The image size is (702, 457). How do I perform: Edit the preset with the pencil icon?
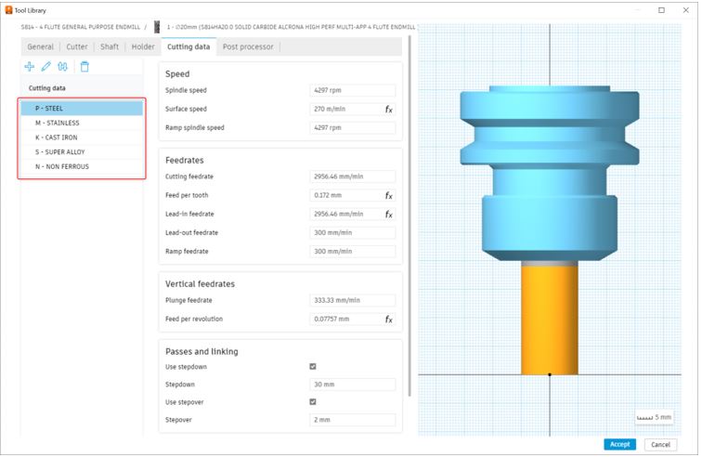pos(45,67)
